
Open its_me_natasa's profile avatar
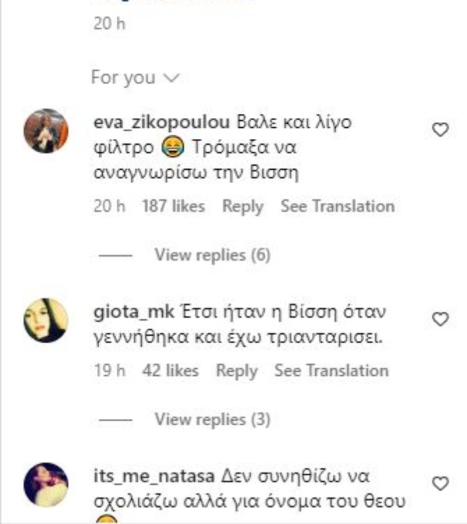(46, 484)
